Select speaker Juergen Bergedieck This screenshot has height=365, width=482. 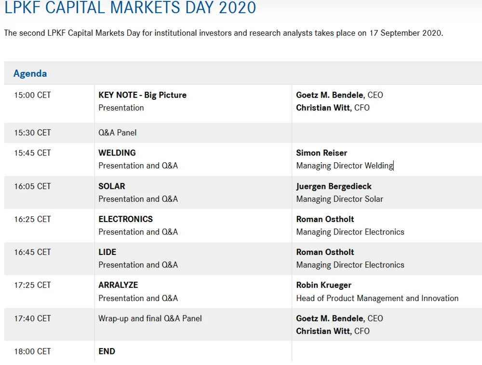click(x=334, y=186)
